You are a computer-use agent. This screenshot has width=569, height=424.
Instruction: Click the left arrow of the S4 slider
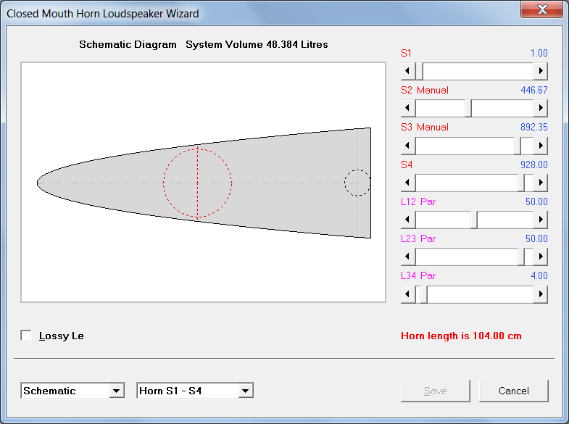tap(408, 183)
